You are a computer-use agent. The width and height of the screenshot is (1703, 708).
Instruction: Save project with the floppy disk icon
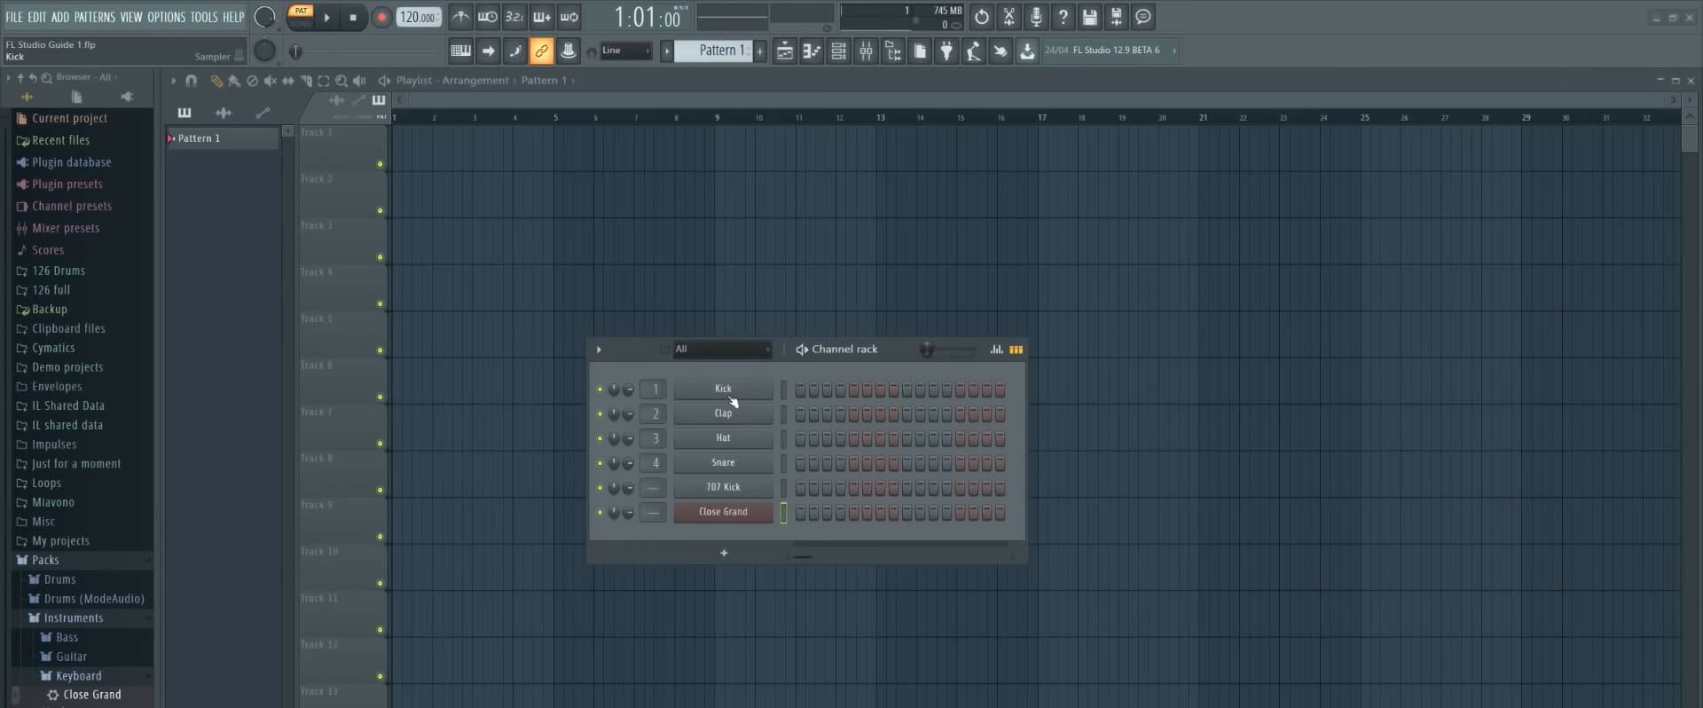point(1090,17)
